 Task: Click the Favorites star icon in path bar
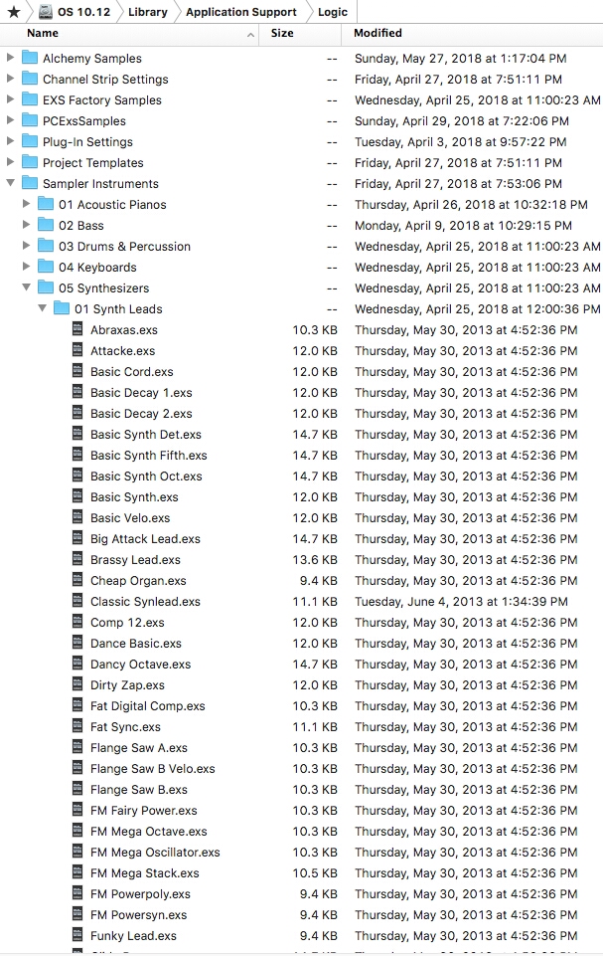click(13, 12)
